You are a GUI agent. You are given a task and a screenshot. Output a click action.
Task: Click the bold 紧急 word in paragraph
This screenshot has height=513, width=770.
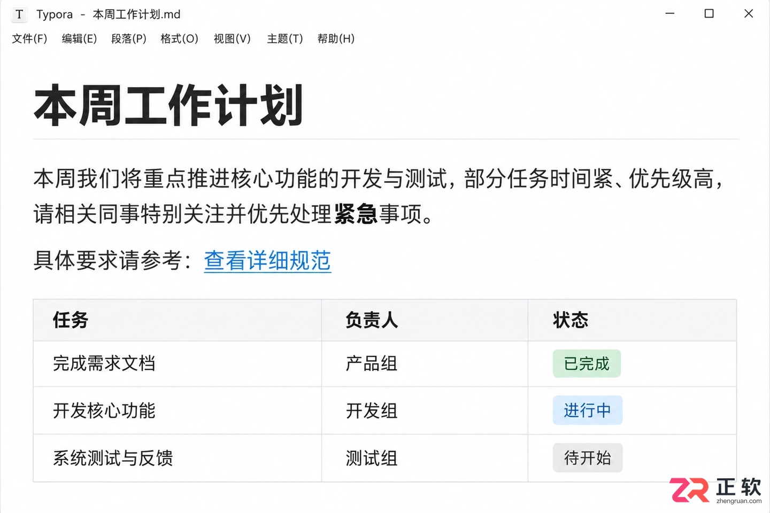click(x=356, y=214)
